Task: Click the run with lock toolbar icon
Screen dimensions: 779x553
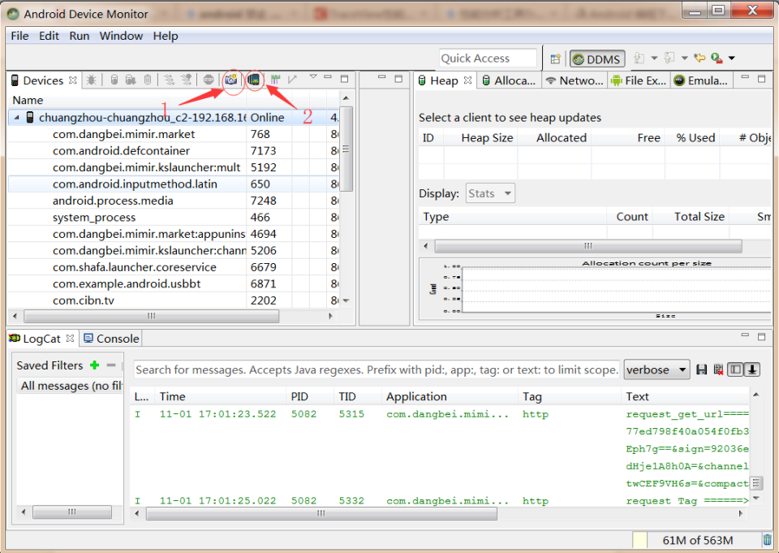Action: [x=717, y=58]
